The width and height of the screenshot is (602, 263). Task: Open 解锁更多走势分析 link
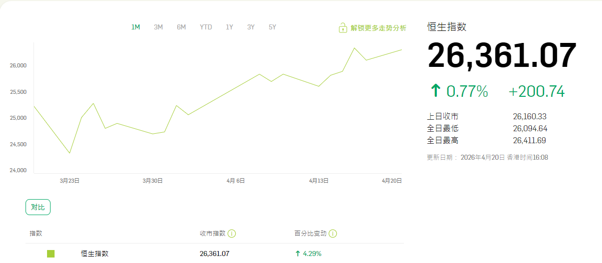pos(378,28)
